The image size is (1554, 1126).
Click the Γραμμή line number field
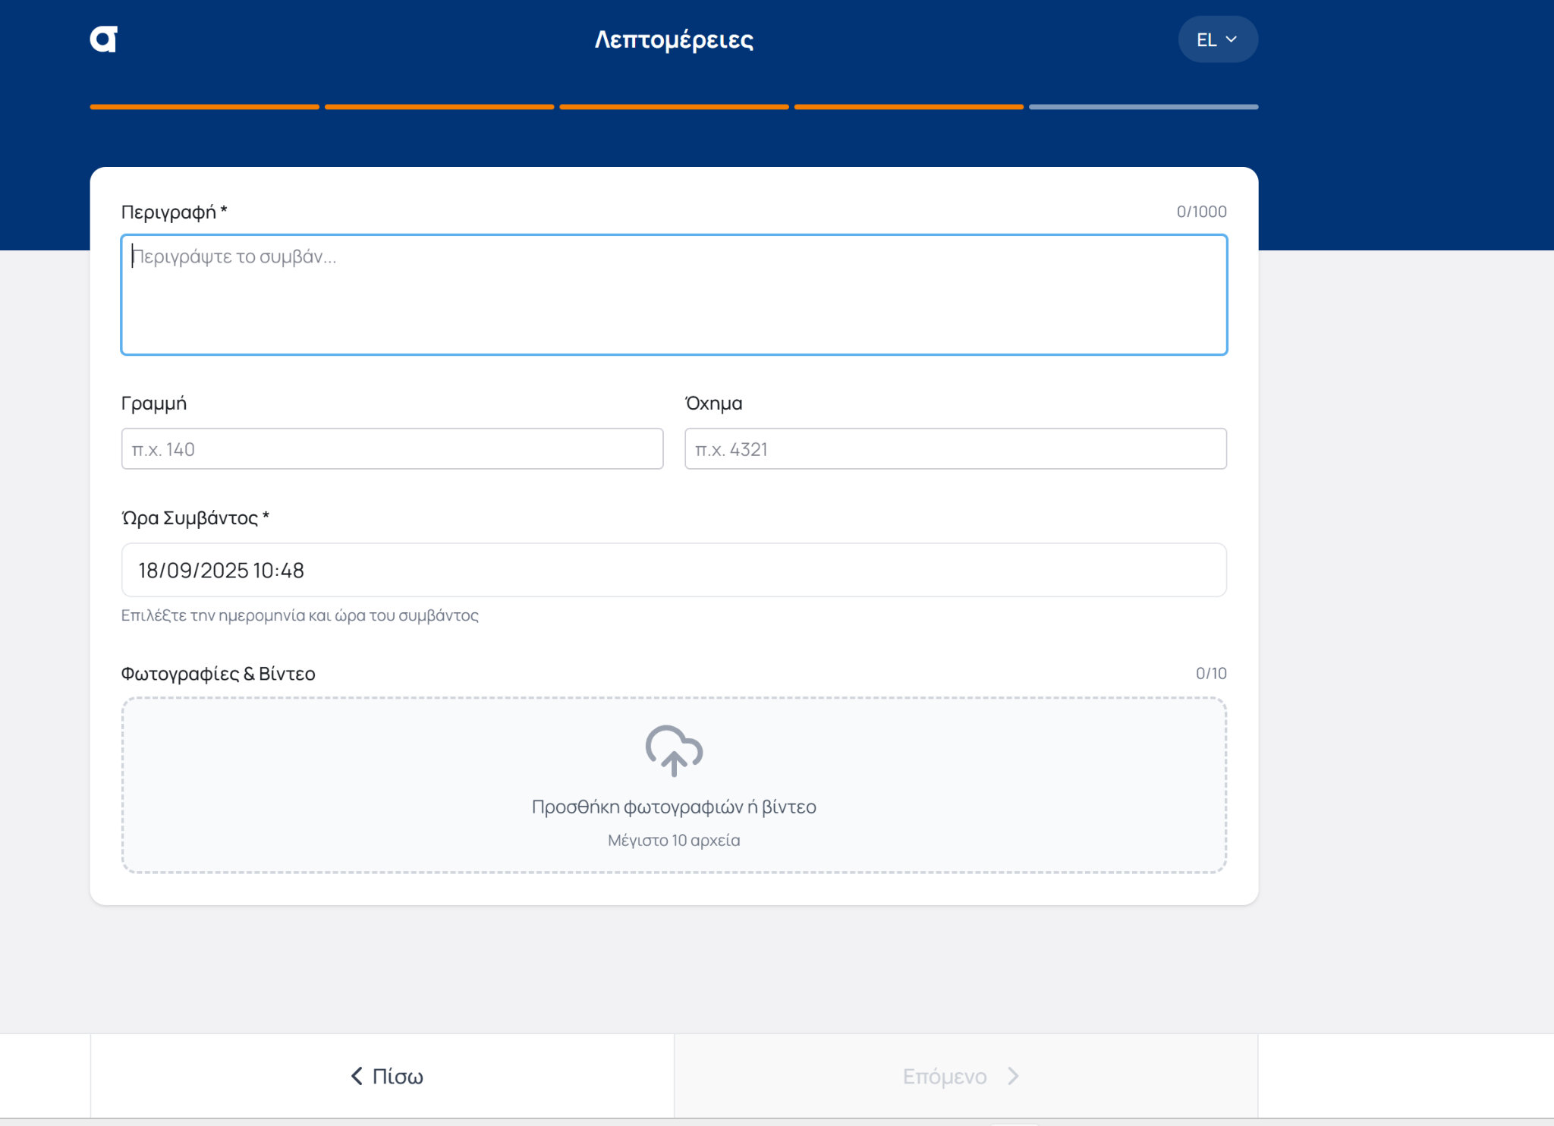tap(392, 449)
